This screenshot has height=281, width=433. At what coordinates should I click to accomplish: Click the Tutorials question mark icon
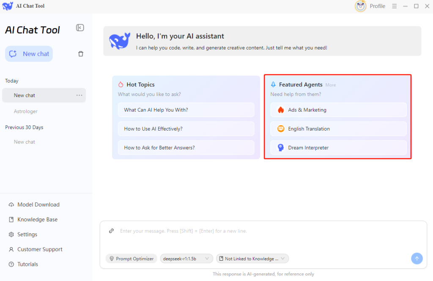pos(11,264)
